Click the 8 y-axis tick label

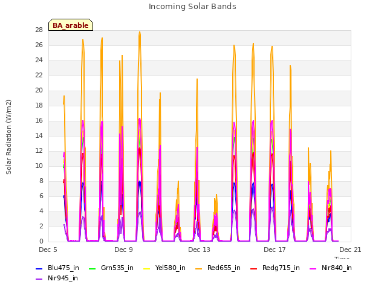tap(41, 181)
